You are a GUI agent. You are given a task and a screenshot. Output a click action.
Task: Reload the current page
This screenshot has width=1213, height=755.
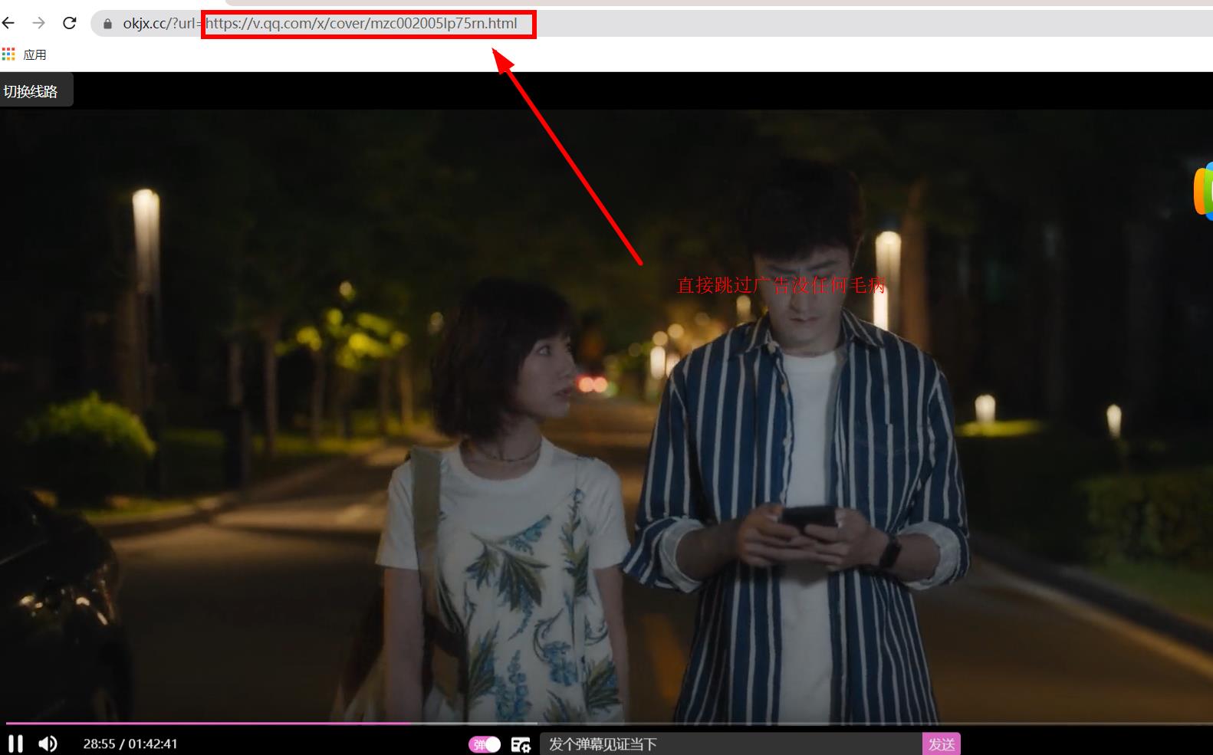70,23
